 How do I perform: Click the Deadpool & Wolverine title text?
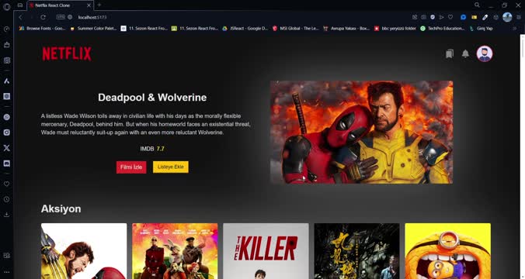[x=152, y=98]
